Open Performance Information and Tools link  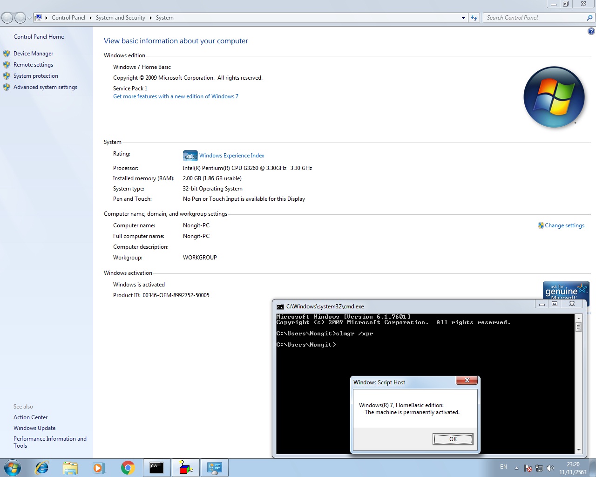tap(50, 442)
